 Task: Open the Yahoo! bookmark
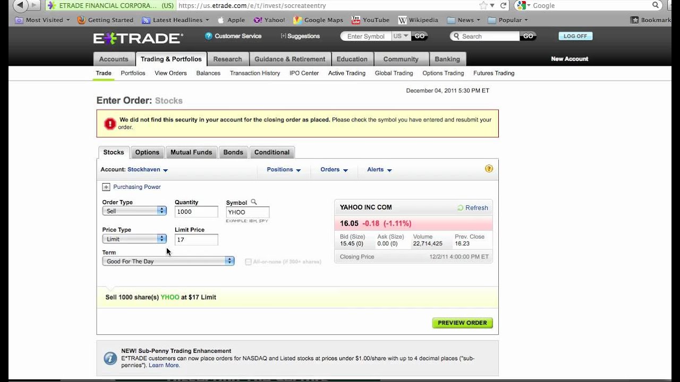pos(269,20)
